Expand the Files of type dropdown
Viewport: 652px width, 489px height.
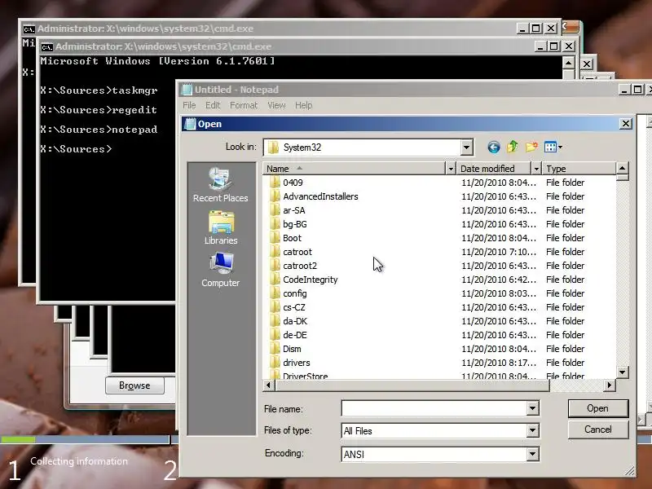point(532,430)
